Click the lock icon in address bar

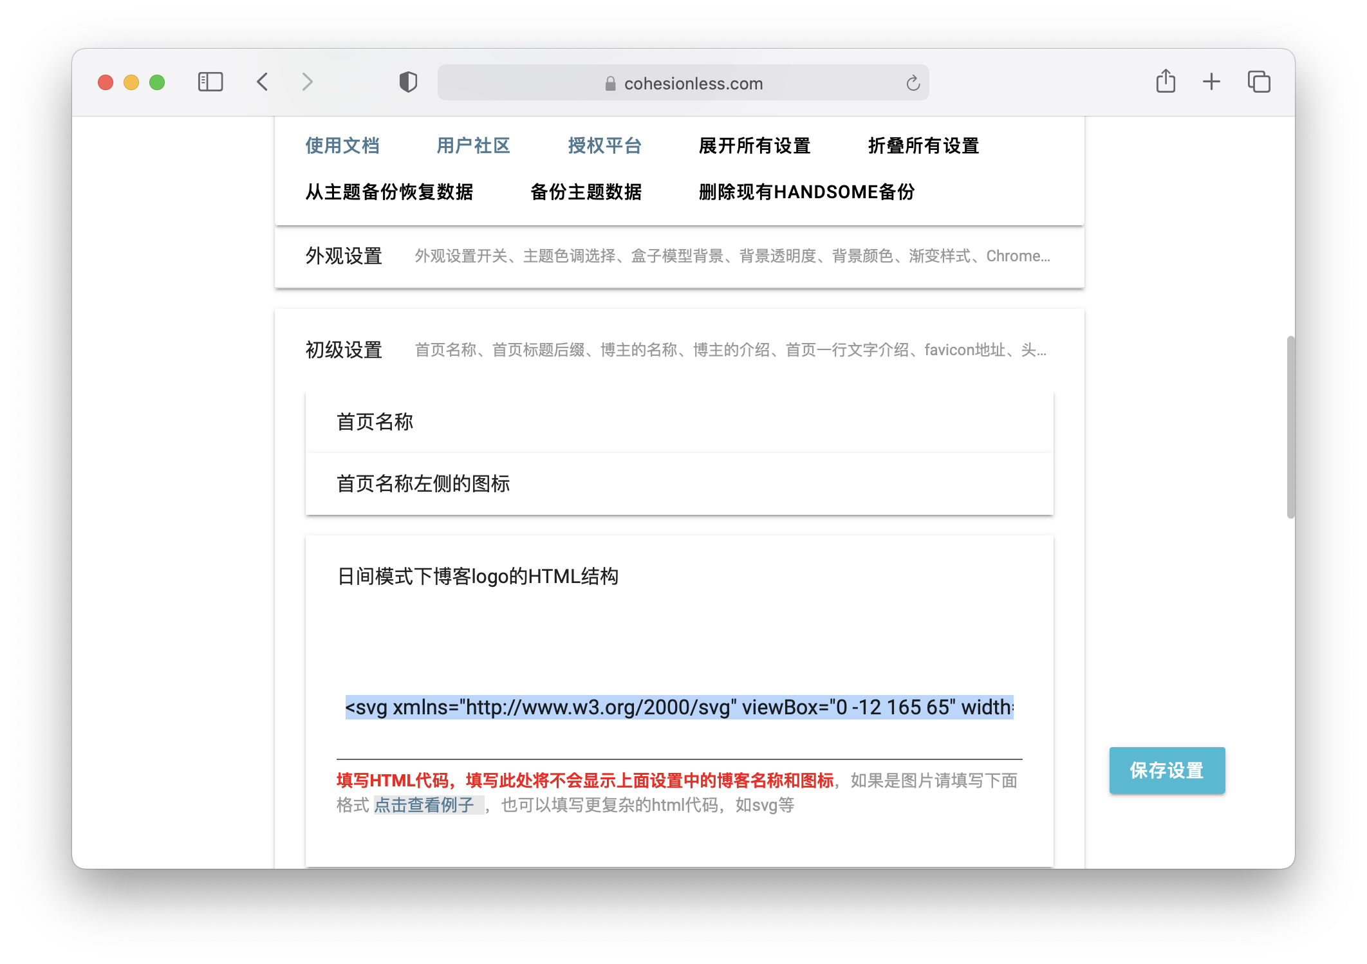point(610,84)
